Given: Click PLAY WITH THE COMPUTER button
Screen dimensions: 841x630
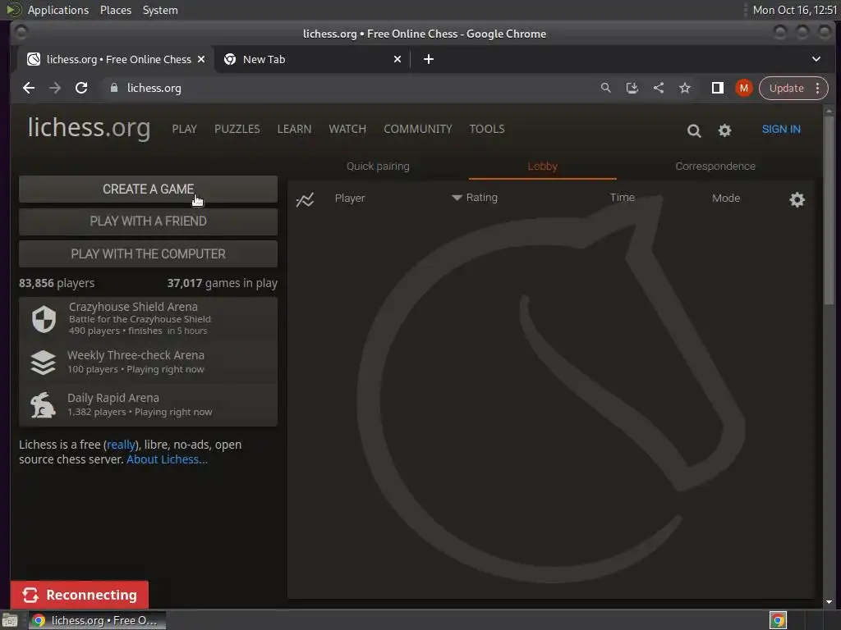Looking at the screenshot, I should pos(148,254).
